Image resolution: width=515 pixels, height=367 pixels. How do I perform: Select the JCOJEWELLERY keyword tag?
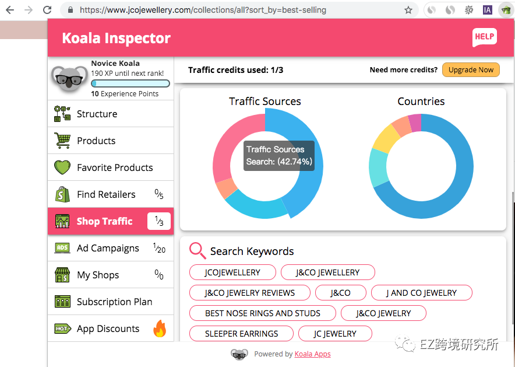pyautogui.click(x=232, y=272)
